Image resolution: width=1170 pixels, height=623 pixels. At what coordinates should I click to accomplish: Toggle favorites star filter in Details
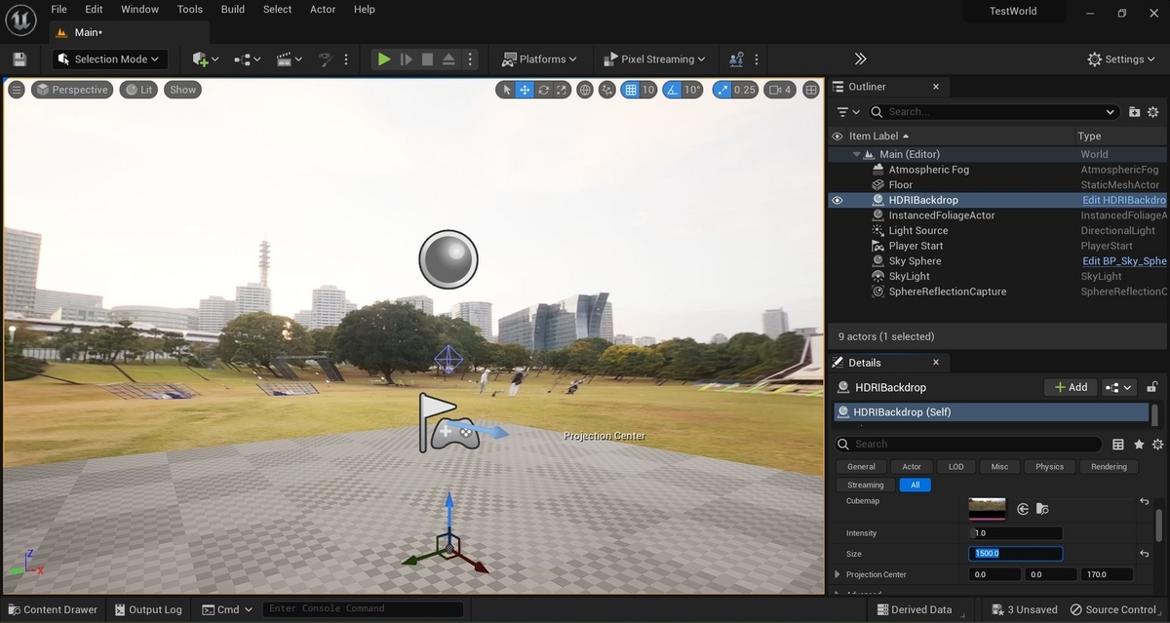(1139, 444)
